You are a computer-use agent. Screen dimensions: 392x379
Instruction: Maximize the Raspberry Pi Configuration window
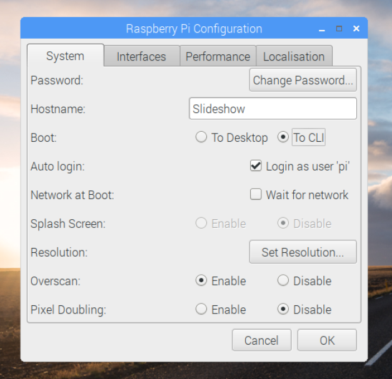[x=339, y=29]
